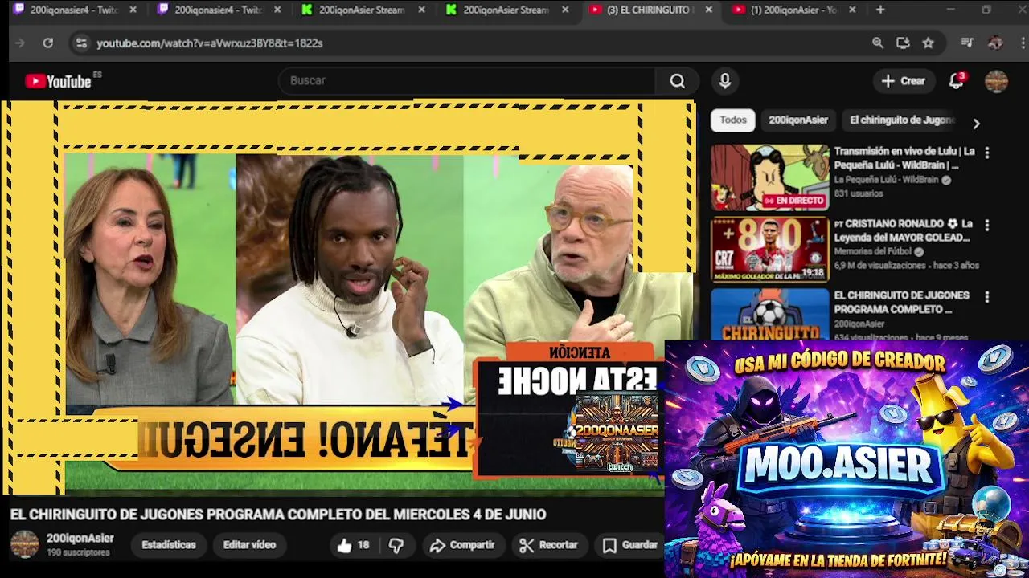
Task: Open options for Lulu live video
Action: coord(986,153)
